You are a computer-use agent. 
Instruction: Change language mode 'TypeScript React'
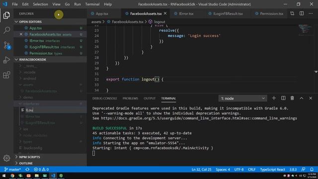(272, 170)
